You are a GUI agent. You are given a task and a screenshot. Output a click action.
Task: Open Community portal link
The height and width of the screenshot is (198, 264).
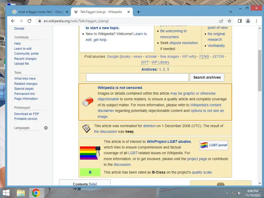[x=26, y=54]
